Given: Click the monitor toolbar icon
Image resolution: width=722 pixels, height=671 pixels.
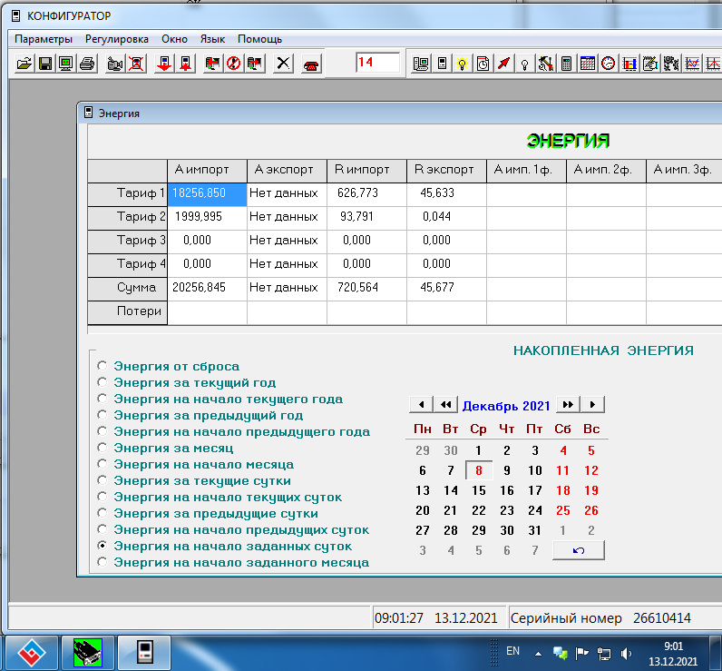Looking at the screenshot, I should coord(66,64).
